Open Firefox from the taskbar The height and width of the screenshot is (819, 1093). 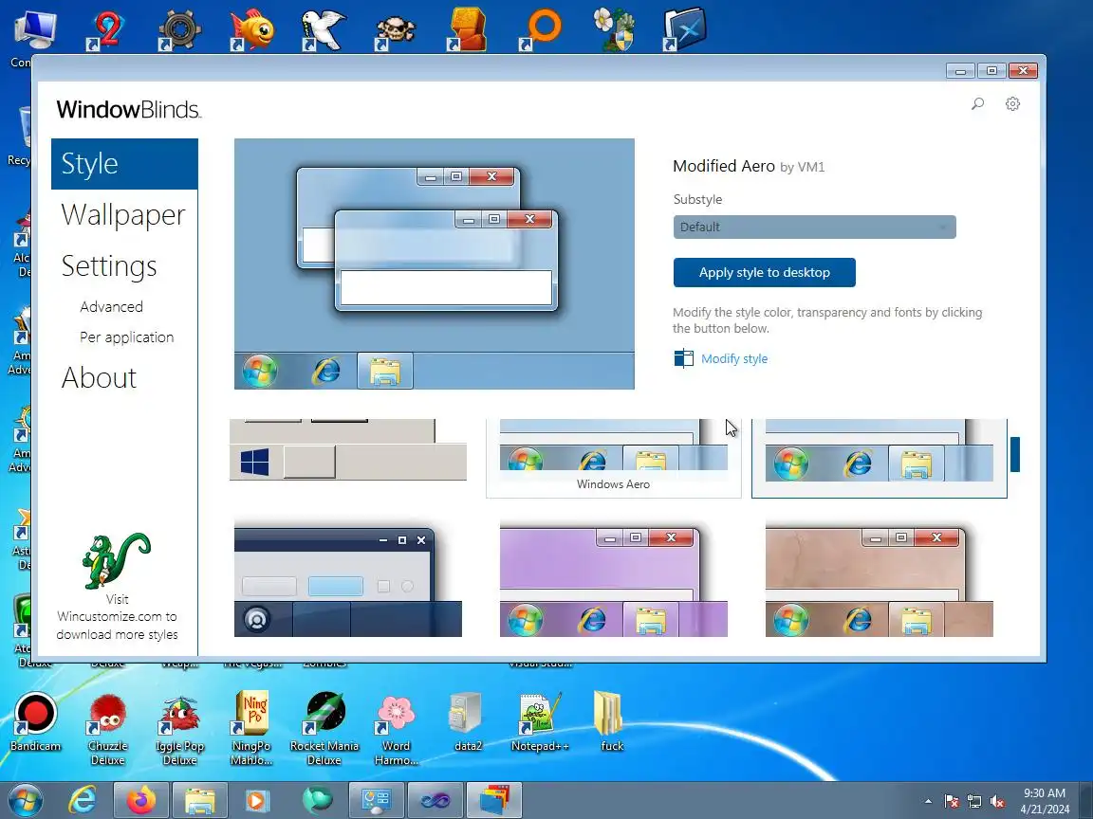coord(141,800)
